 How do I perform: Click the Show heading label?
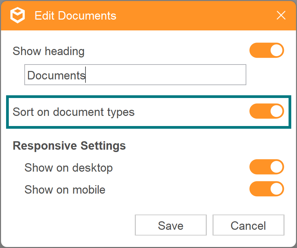coord(49,51)
